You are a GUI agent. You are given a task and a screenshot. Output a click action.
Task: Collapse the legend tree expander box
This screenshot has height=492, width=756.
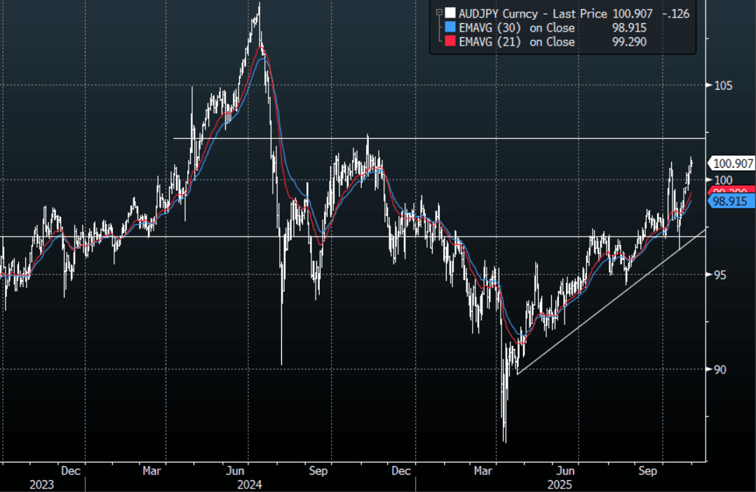tap(439, 13)
